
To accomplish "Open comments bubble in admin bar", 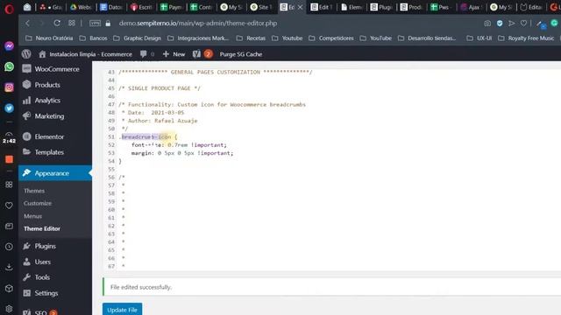I will point(147,54).
